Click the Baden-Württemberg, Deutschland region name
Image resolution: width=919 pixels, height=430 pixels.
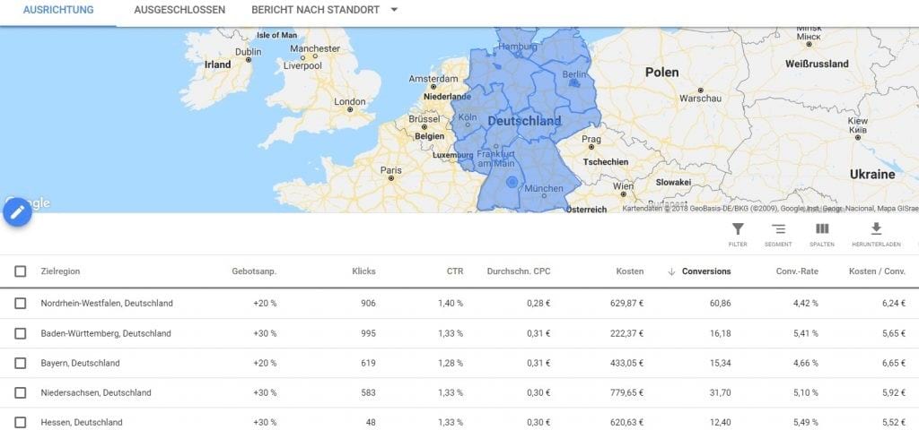click(106, 333)
